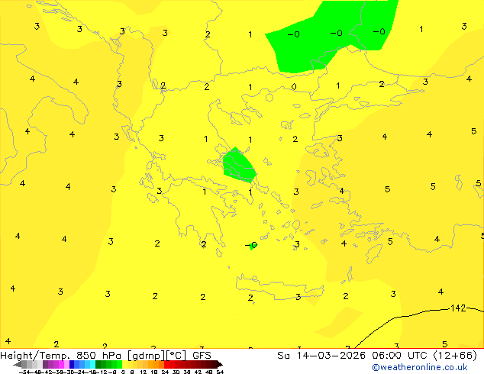Click the bright magenta swatch in the legend

click(61, 364)
